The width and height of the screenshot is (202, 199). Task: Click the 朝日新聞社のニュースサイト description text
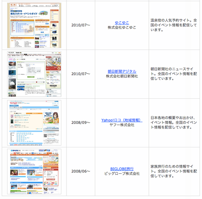[x=174, y=74]
